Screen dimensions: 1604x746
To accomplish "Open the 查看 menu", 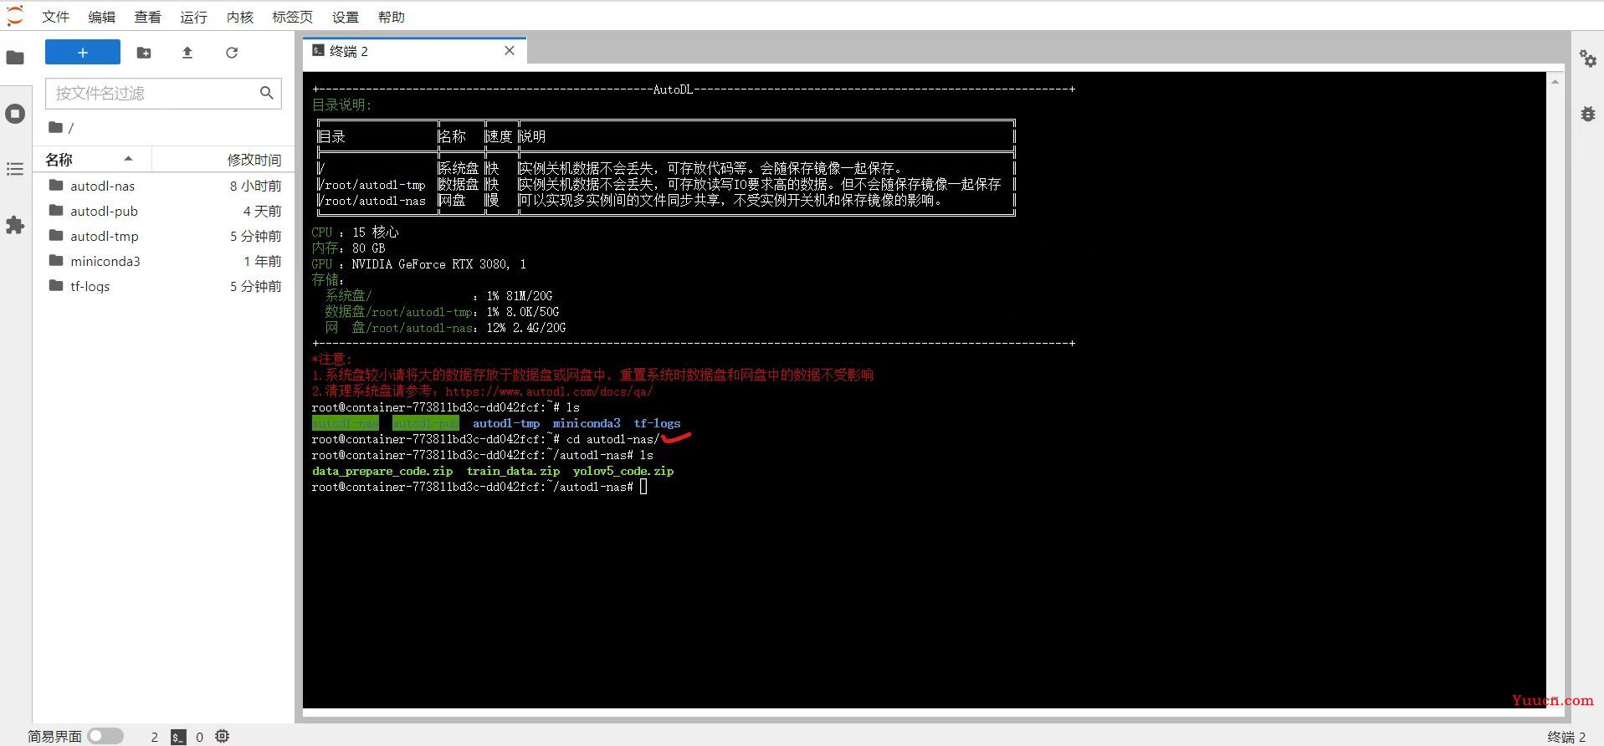I will pyautogui.click(x=148, y=17).
